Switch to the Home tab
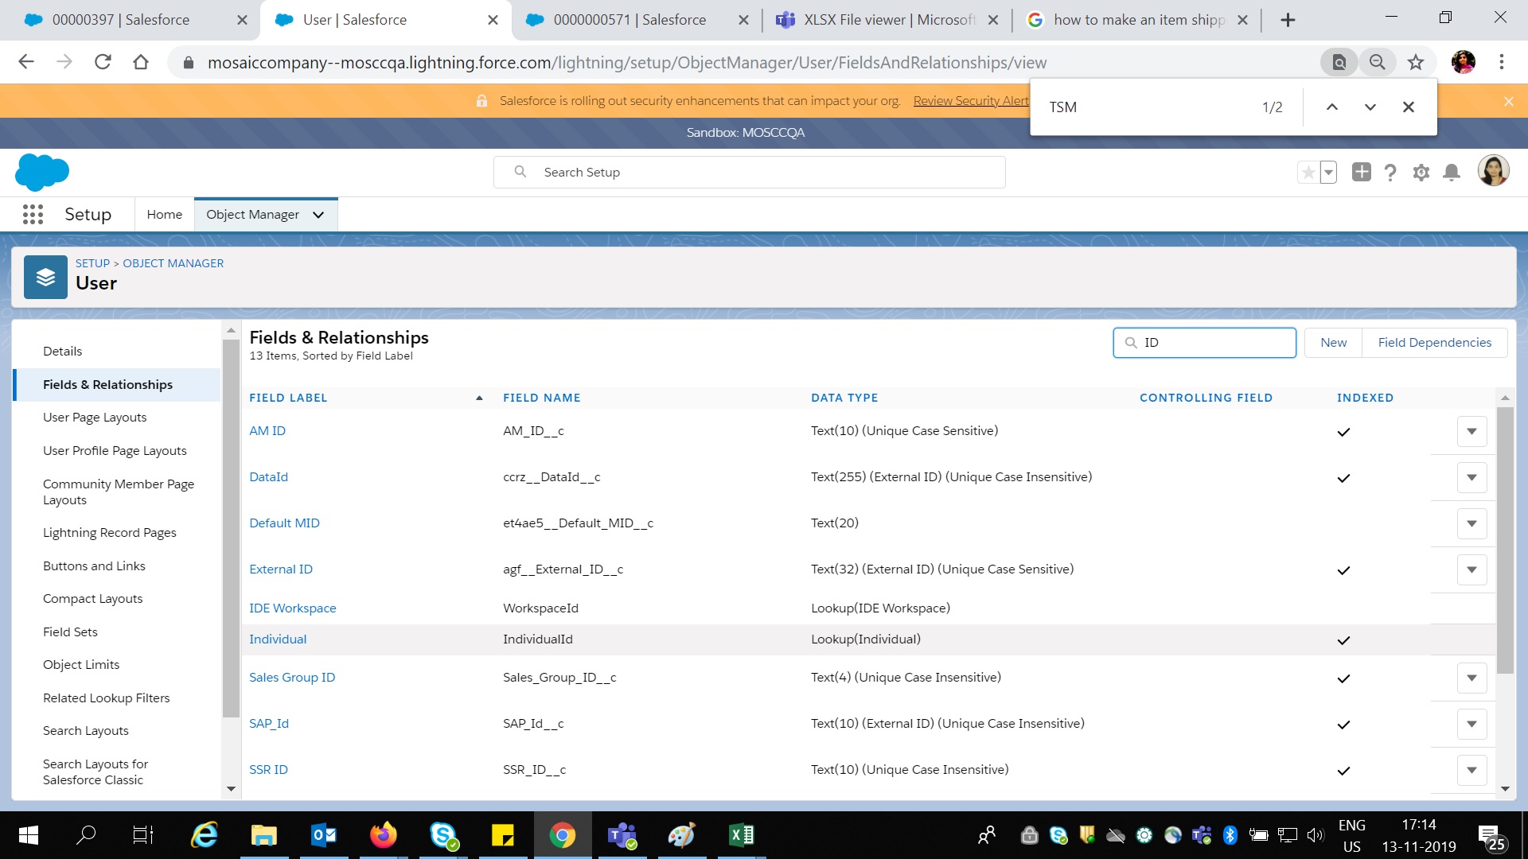Viewport: 1528px width, 859px height. (164, 215)
